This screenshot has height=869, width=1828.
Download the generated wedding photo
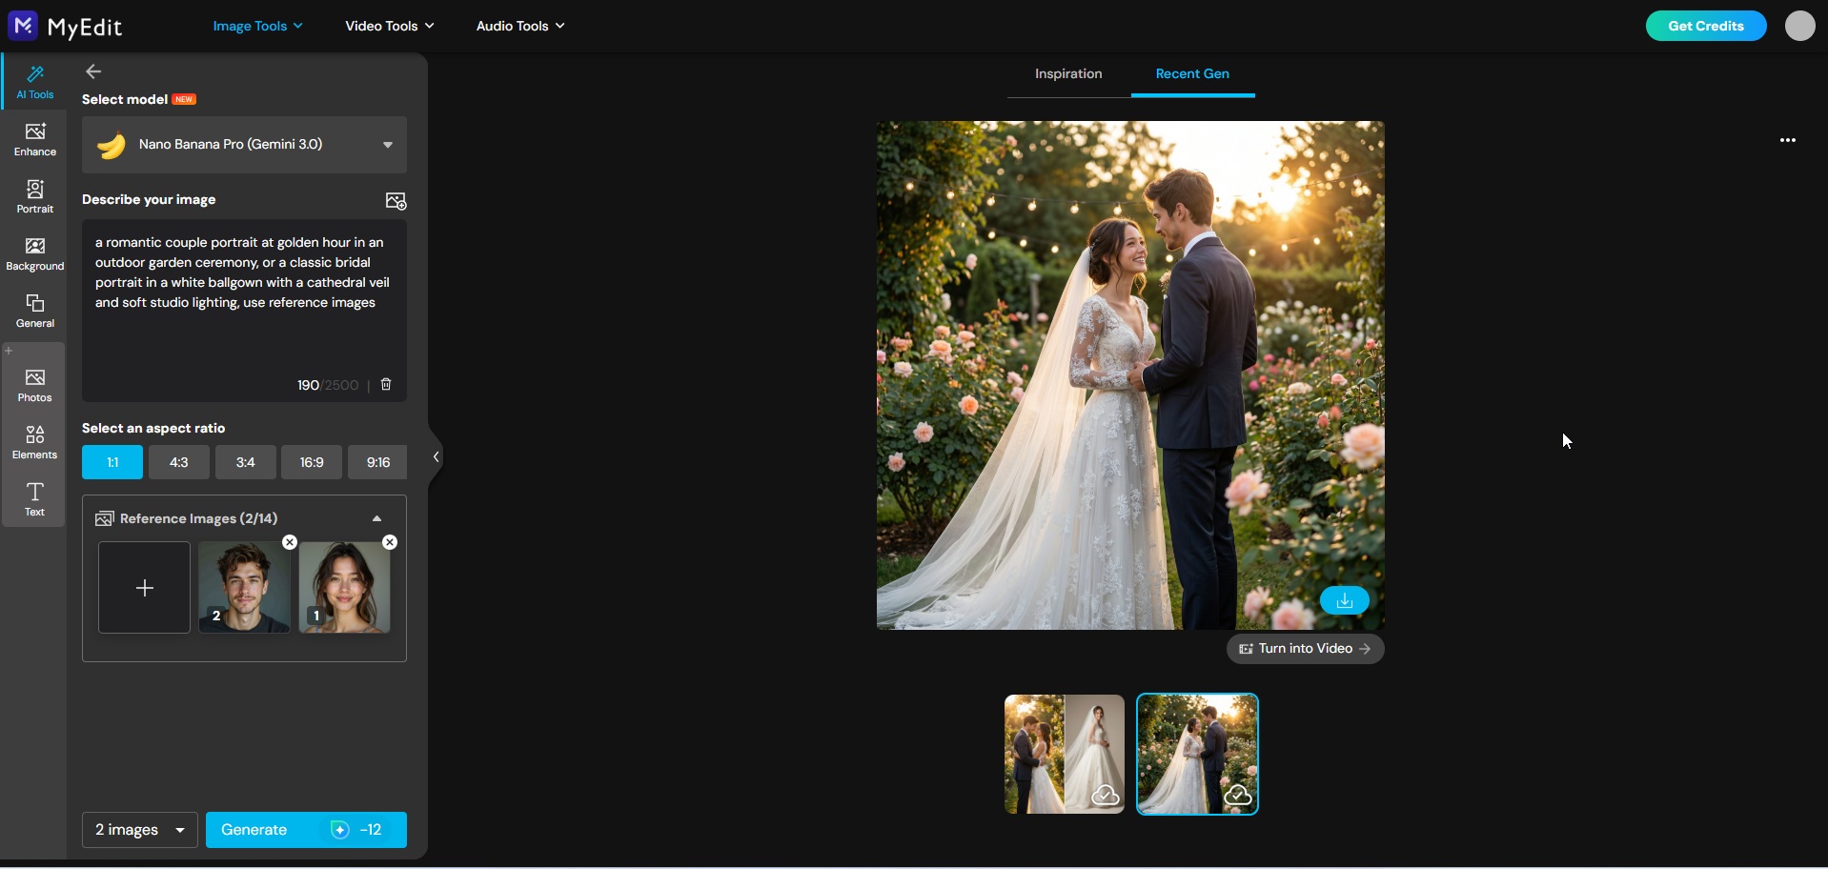pyautogui.click(x=1344, y=600)
